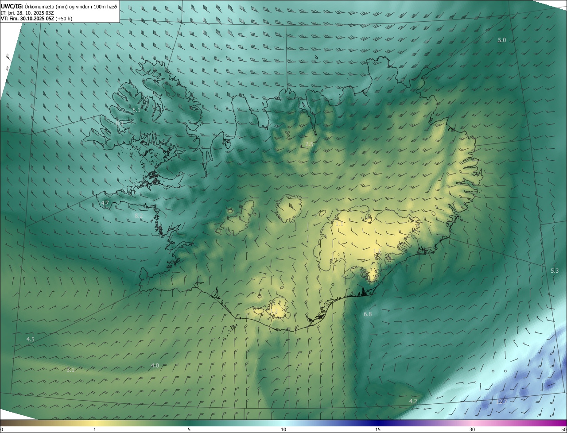
Task: Click the 8.2 value label on the map
Action: pyautogui.click(x=138, y=216)
